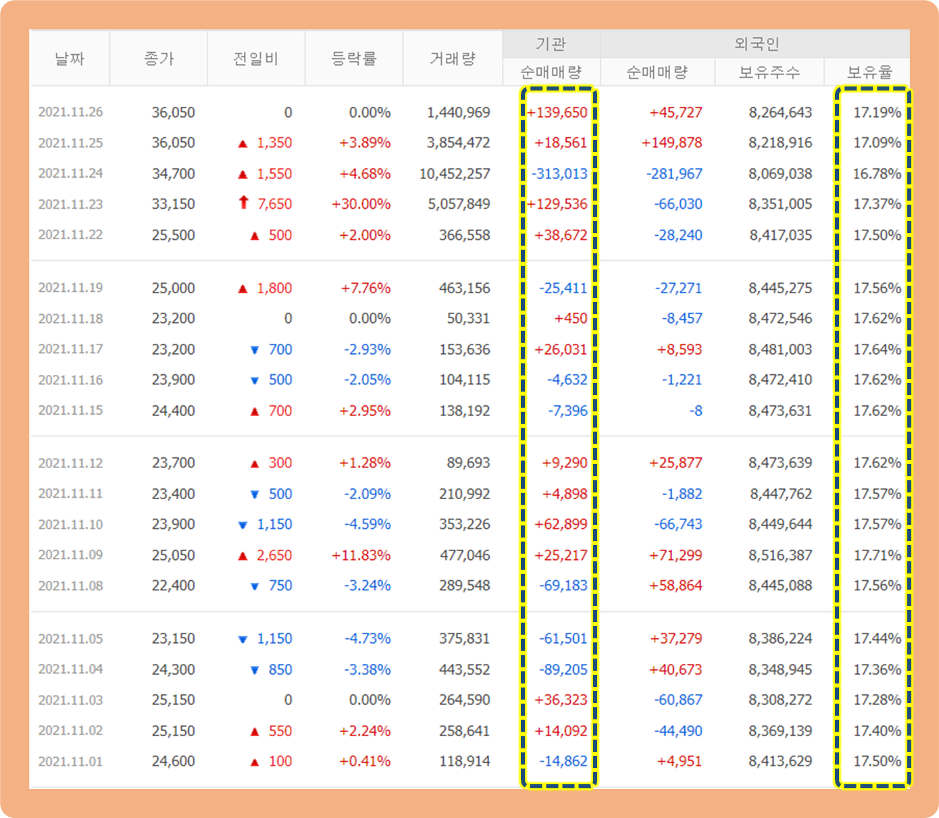
Task: Click the trading volume 118,914
Action: tap(465, 761)
